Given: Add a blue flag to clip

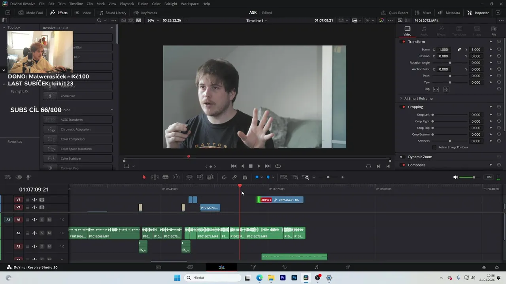Looking at the screenshot, I should [x=257, y=177].
